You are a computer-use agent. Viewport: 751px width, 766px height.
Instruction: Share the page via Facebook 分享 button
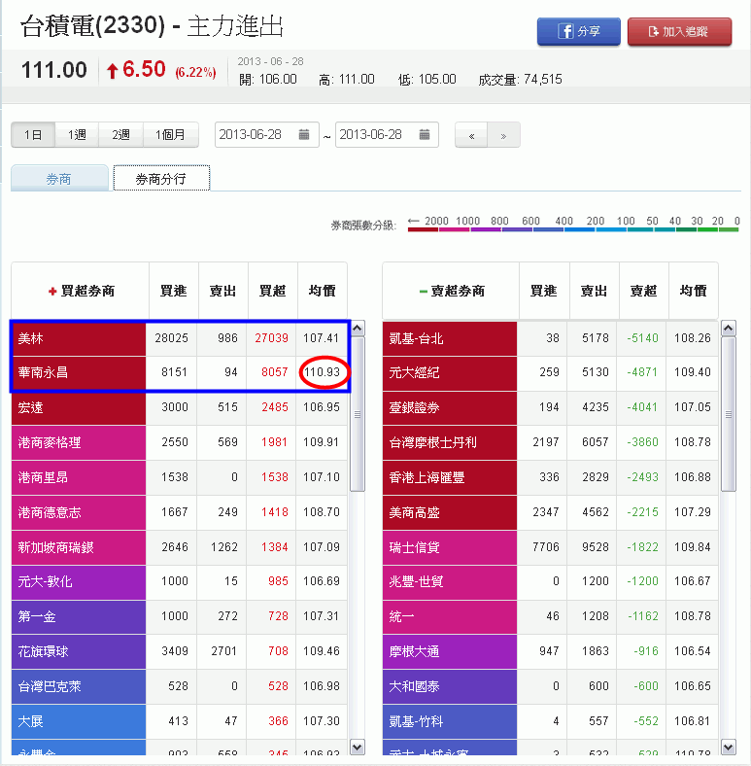click(579, 32)
